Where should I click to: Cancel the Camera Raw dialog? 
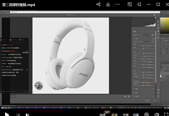coord(155,101)
